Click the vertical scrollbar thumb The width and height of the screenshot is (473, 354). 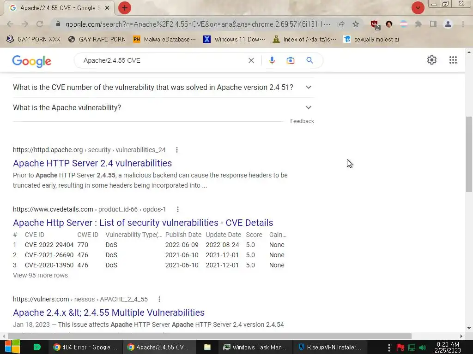[x=469, y=154]
